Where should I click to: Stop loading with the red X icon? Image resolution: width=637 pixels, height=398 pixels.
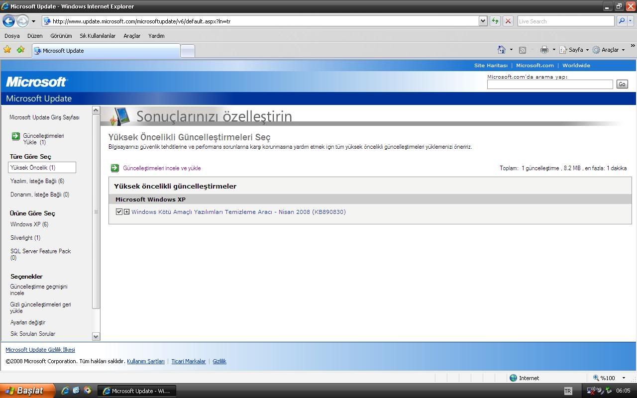pos(508,21)
